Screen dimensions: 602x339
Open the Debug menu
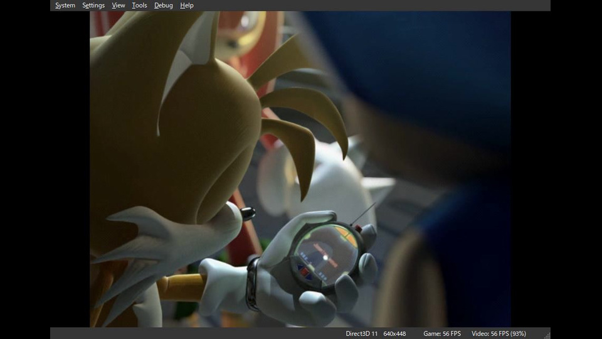[x=163, y=6]
